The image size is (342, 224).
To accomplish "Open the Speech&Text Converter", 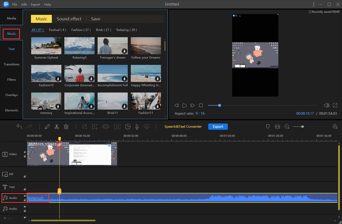I will (183, 127).
